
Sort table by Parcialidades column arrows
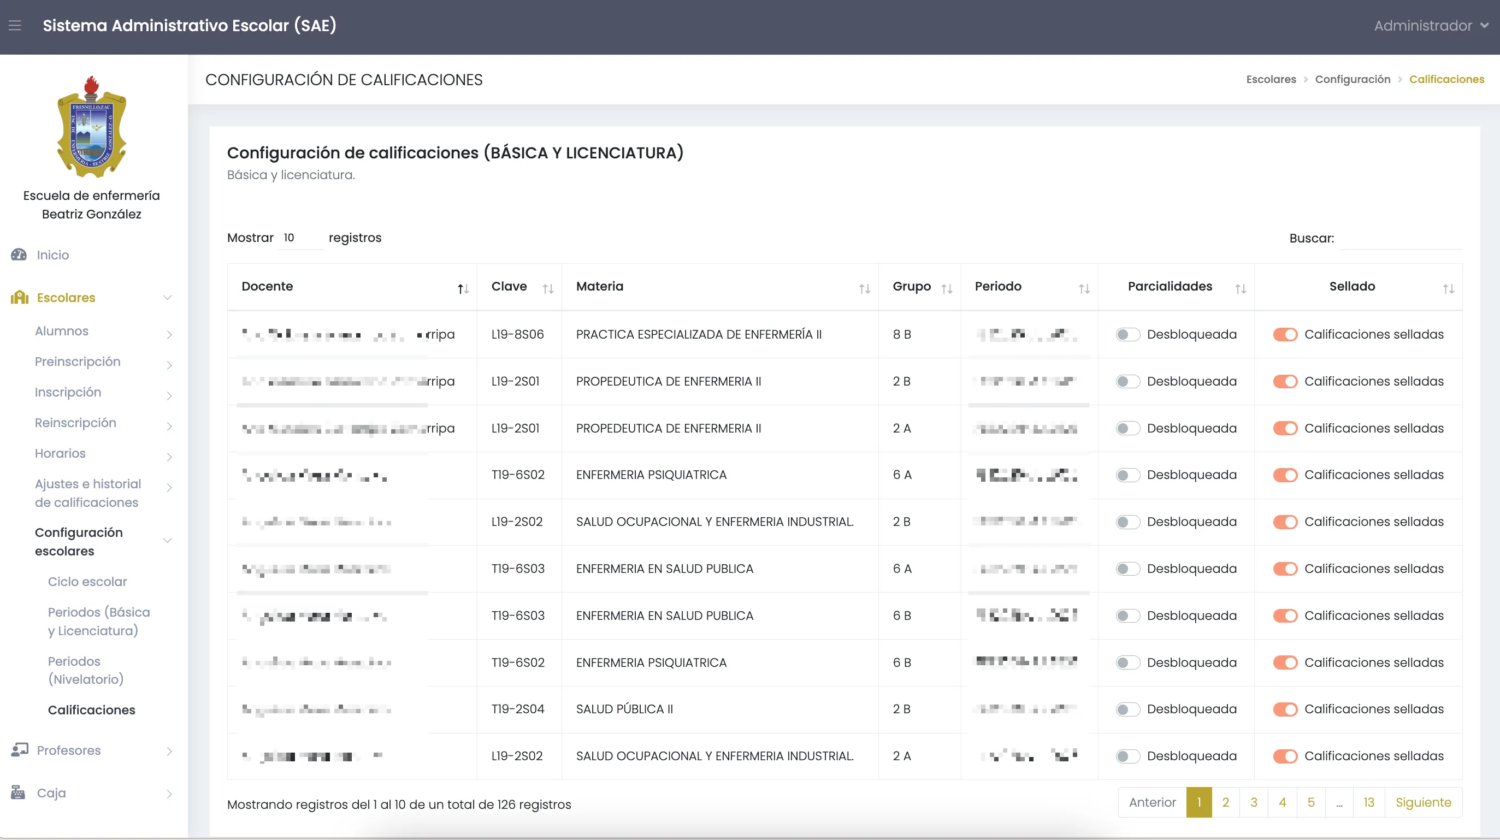(1241, 289)
